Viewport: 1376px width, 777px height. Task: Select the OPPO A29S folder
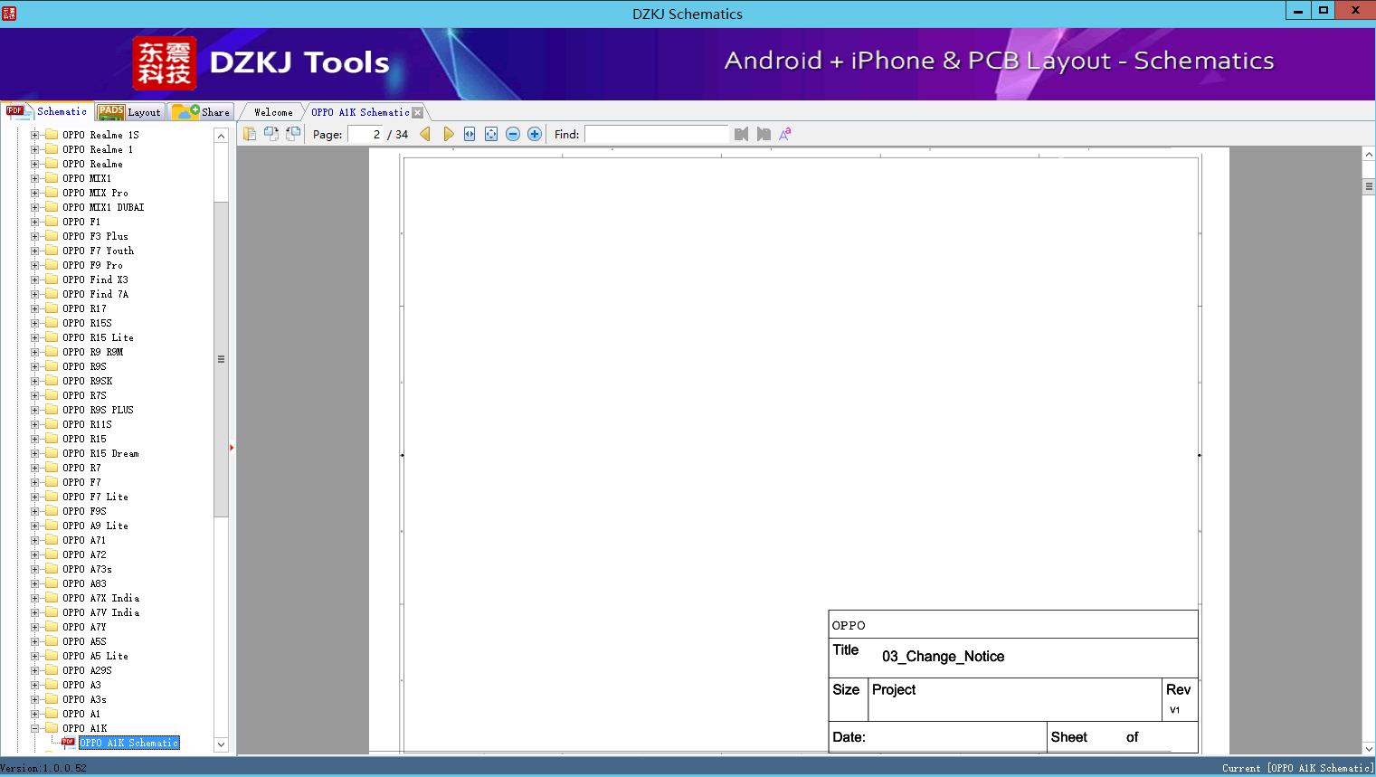click(87, 670)
